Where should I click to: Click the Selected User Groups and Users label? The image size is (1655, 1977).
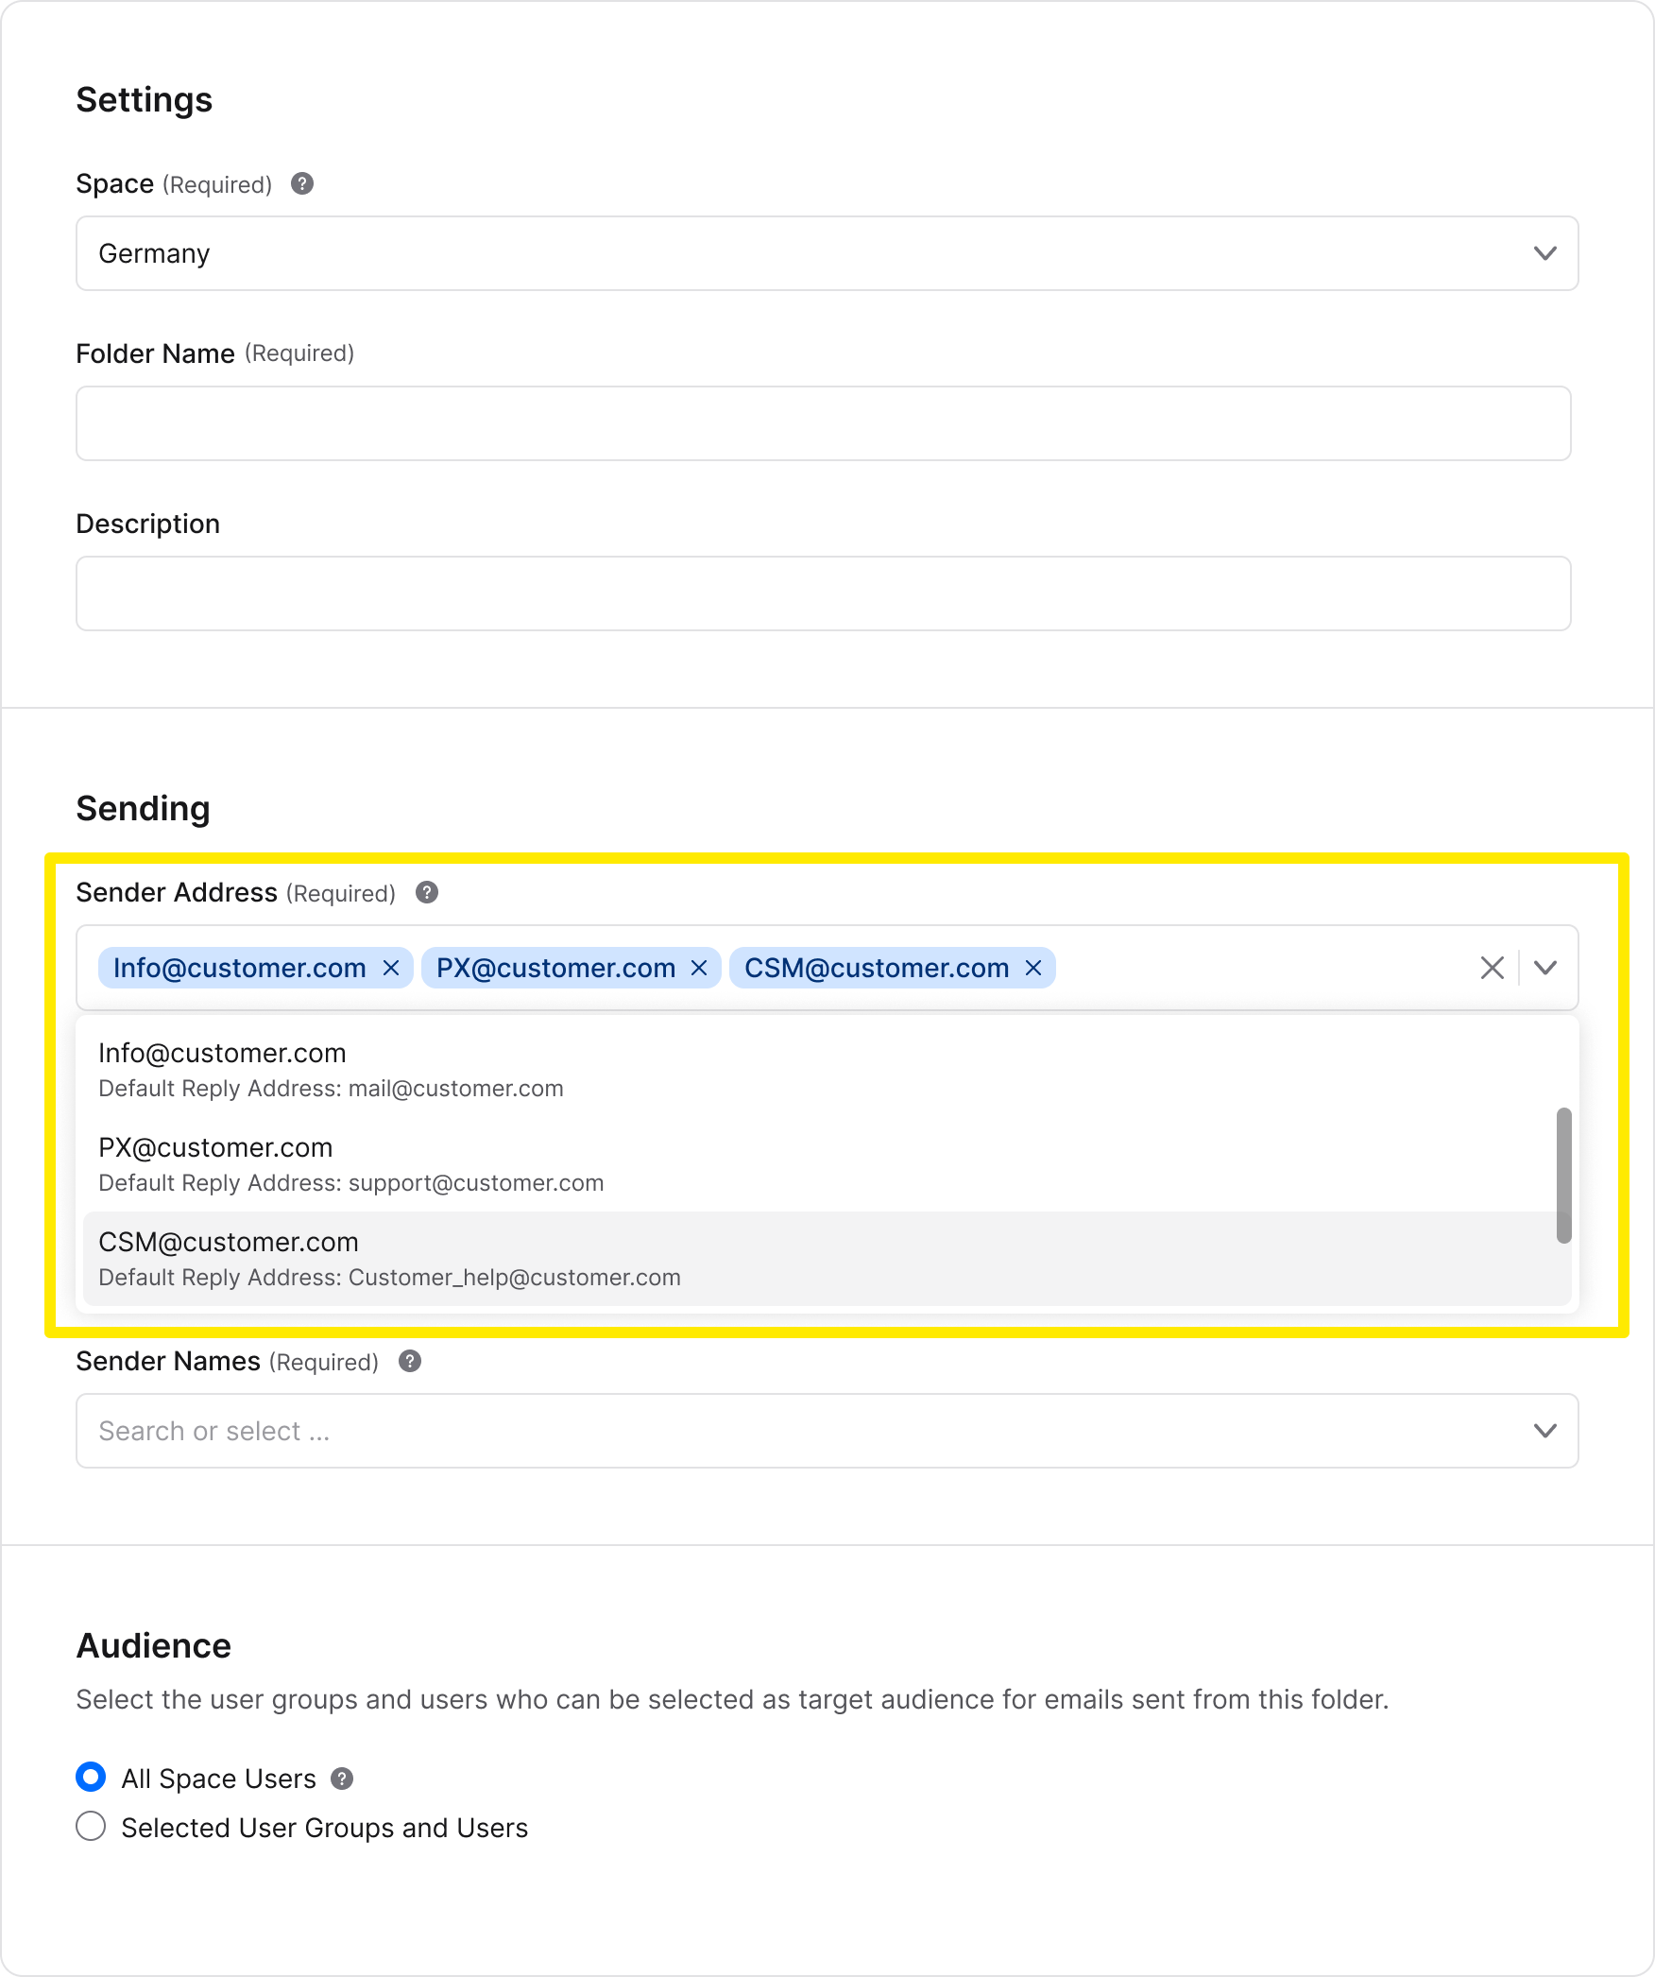324,1828
